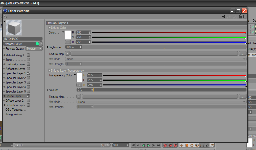
Task: Click the material preview cube thumbnail
Action: (x=14, y=28)
